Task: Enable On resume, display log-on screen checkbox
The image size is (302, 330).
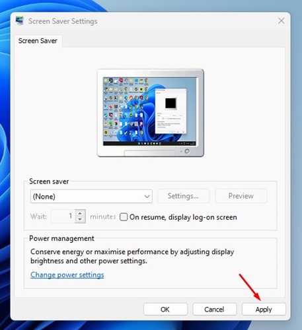Action: (124, 217)
